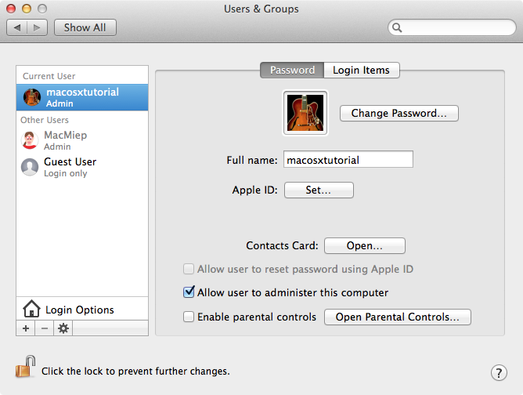The width and height of the screenshot is (523, 395).
Task: Toggle Allow user to reset password checkbox
Action: (x=189, y=269)
